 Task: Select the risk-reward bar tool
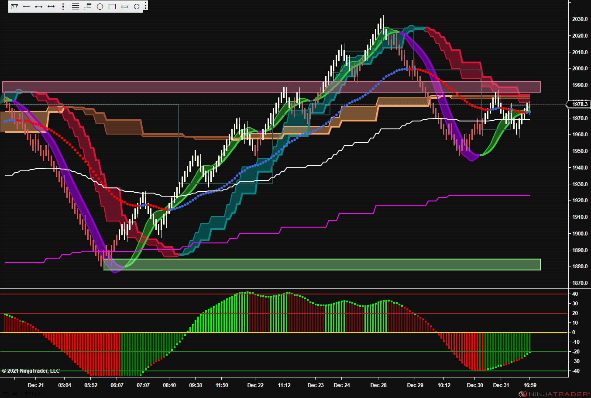click(124, 7)
